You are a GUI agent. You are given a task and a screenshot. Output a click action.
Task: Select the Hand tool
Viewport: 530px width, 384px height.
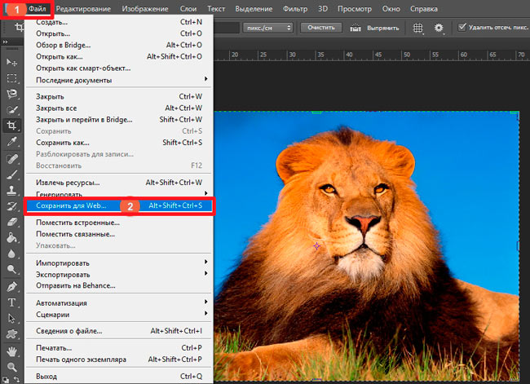(x=12, y=351)
